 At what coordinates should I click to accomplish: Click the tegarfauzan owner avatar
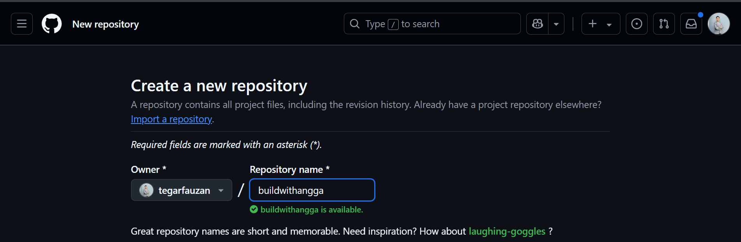146,190
